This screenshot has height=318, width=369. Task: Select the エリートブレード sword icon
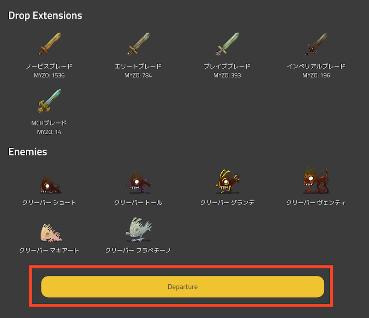tap(138, 44)
